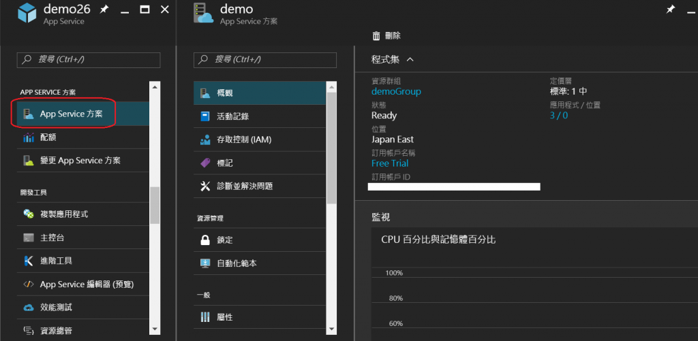
Task: Open the App Service 方案 menu item
Action: tap(82, 114)
